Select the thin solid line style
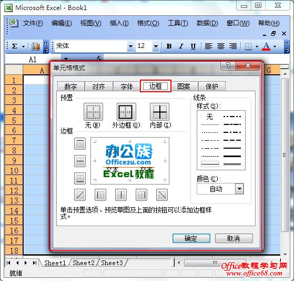The height and width of the screenshot is (281, 294). coord(210,164)
